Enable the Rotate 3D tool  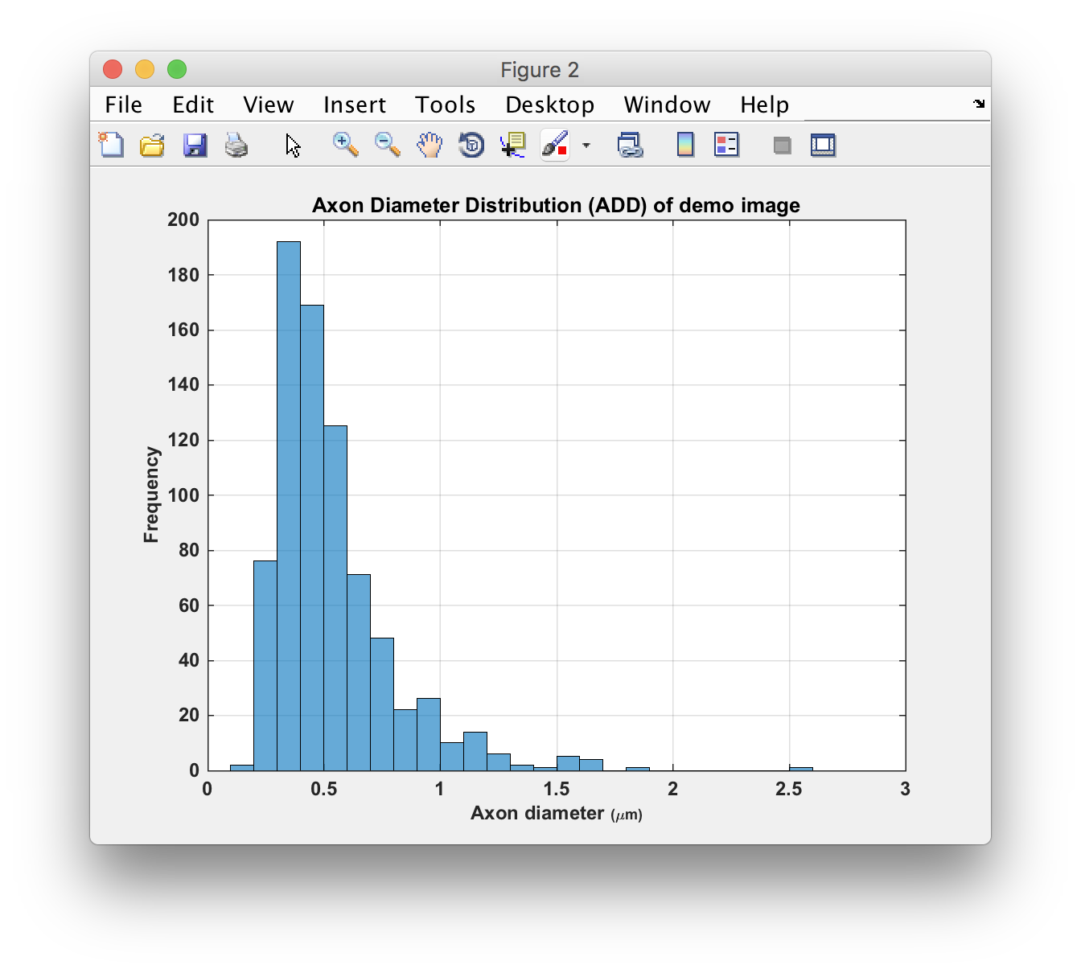471,145
